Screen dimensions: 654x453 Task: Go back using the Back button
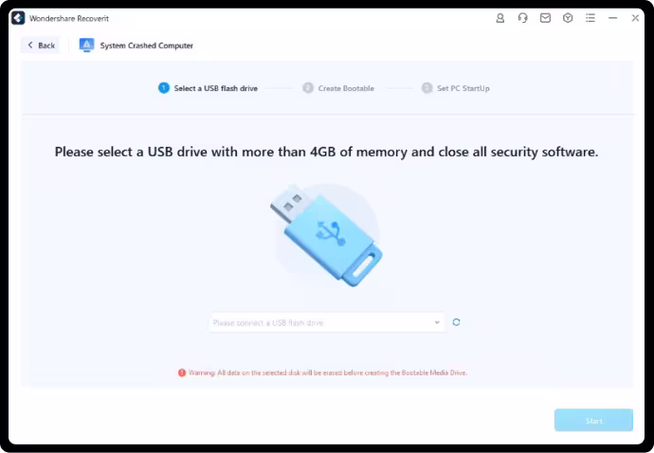(x=41, y=45)
